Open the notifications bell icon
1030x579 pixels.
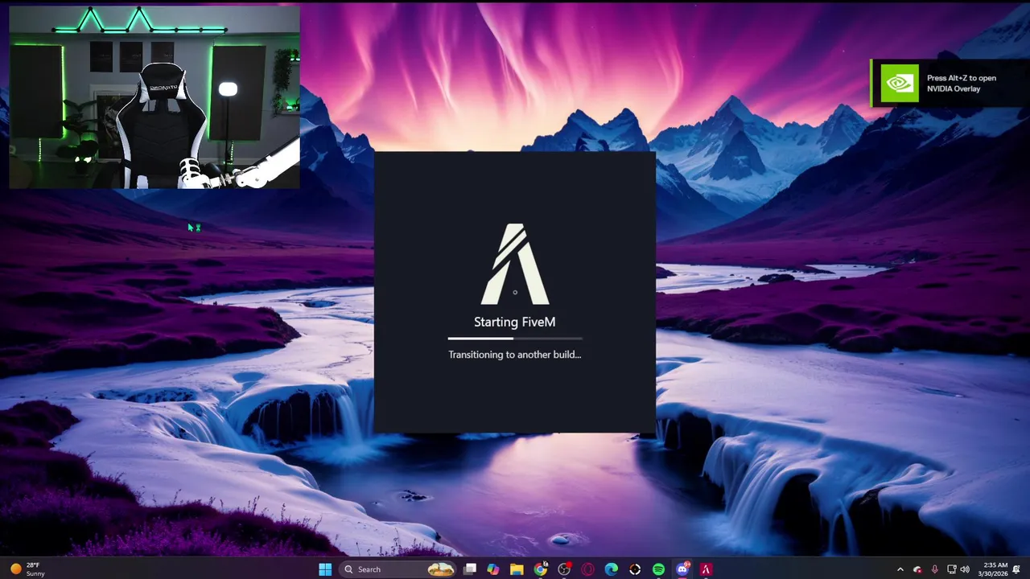pyautogui.click(x=1017, y=569)
